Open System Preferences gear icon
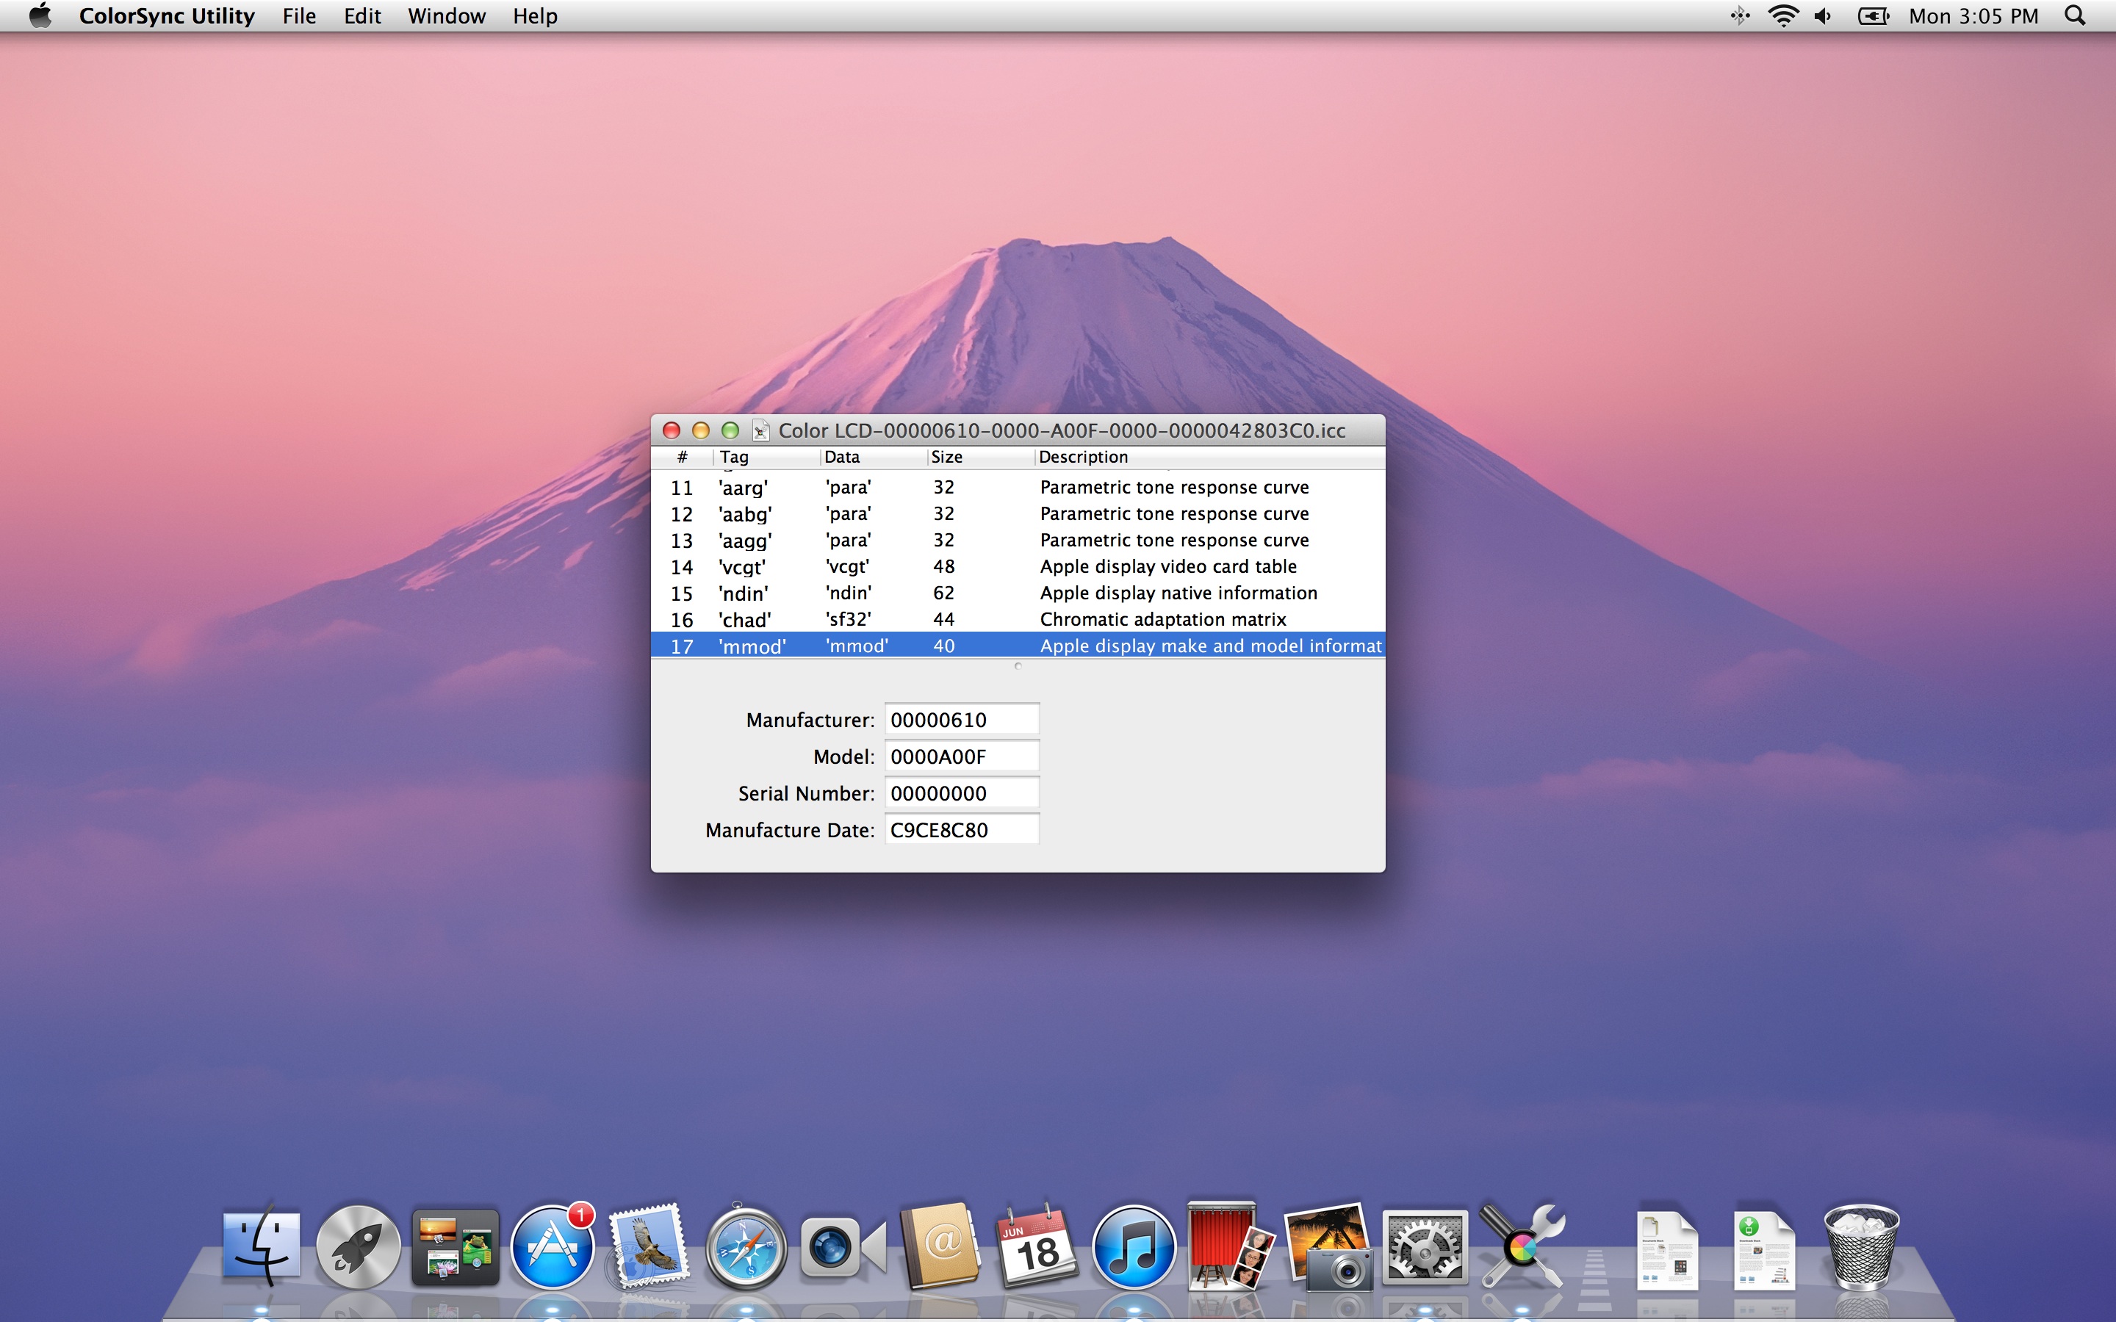The width and height of the screenshot is (2116, 1322). click(1425, 1247)
